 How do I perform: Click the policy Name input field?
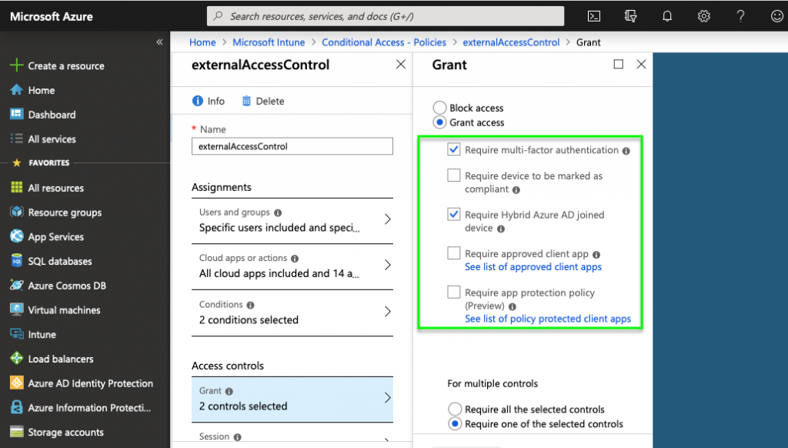coord(292,146)
